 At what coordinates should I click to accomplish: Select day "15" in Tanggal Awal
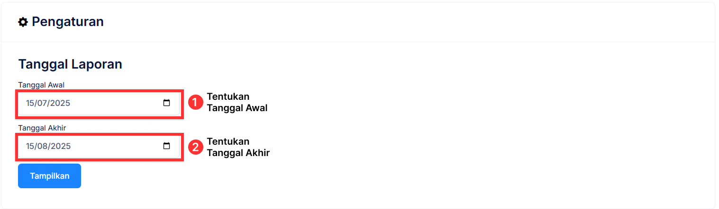pyautogui.click(x=31, y=104)
